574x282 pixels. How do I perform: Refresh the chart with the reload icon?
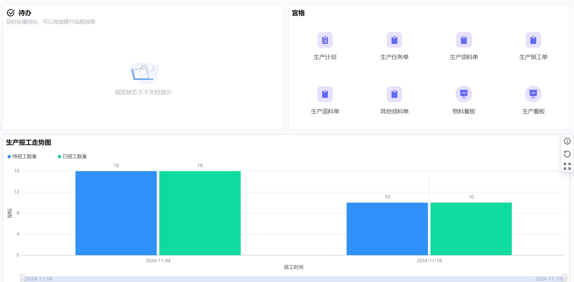coord(567,154)
